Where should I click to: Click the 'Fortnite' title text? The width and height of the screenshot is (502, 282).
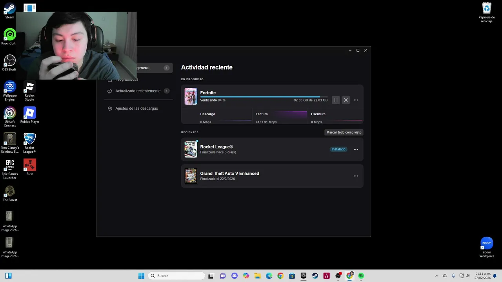[208, 93]
